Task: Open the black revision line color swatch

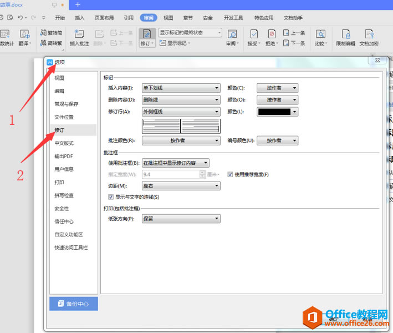Action: (278, 112)
